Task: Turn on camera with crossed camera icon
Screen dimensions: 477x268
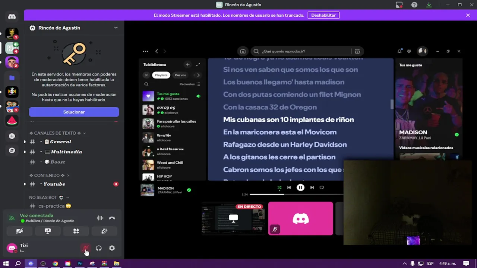Action: 19,231
